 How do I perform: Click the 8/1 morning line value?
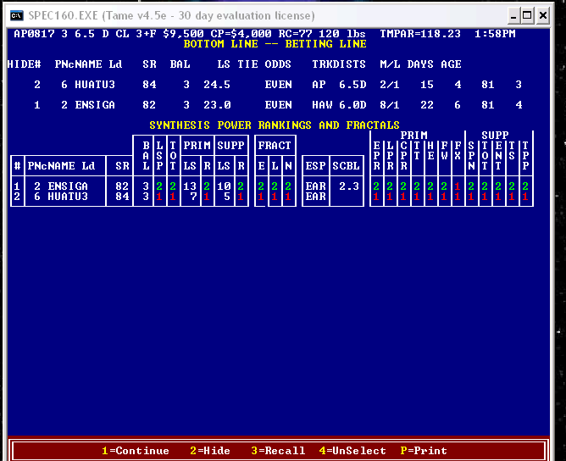[x=390, y=105]
